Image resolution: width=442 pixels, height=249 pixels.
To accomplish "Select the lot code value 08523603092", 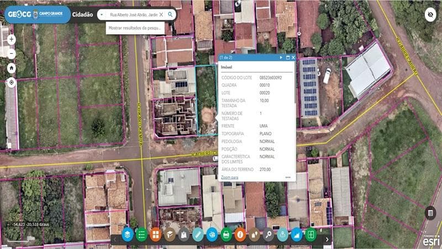I will [271, 77].
